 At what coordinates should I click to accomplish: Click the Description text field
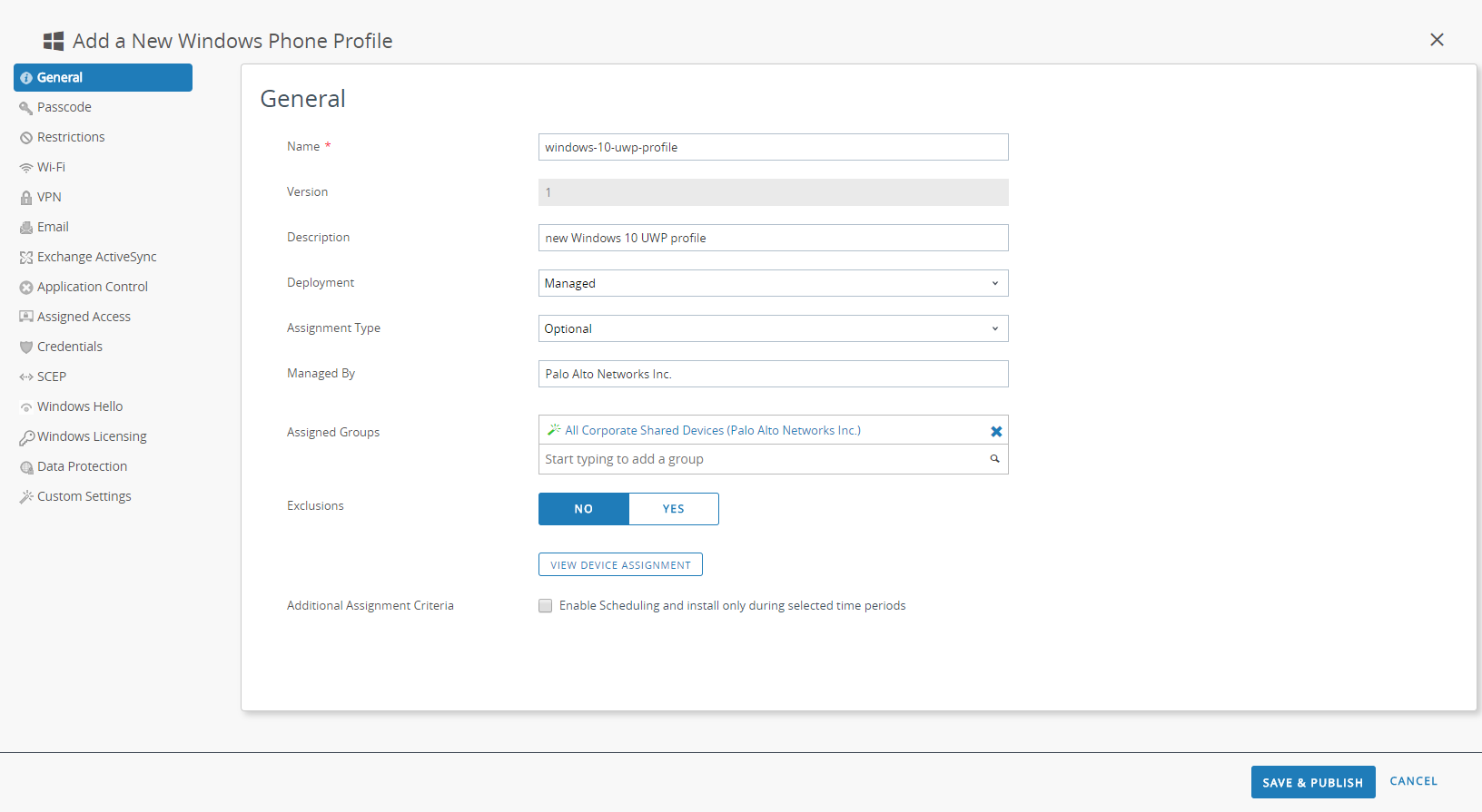(773, 238)
